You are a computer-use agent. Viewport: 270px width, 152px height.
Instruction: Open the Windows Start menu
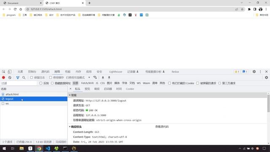[x=4, y=148]
